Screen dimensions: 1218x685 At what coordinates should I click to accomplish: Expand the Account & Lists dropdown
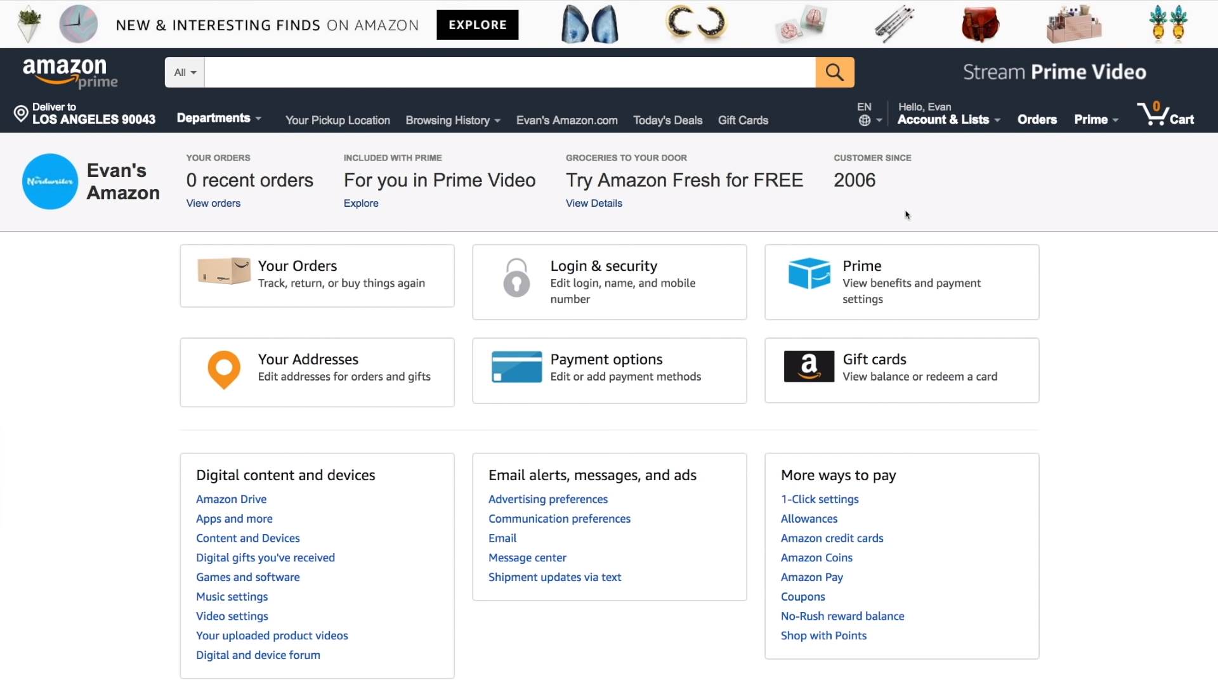coord(948,119)
